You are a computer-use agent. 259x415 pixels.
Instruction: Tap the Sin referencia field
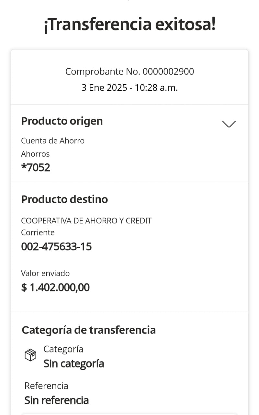coord(57,400)
